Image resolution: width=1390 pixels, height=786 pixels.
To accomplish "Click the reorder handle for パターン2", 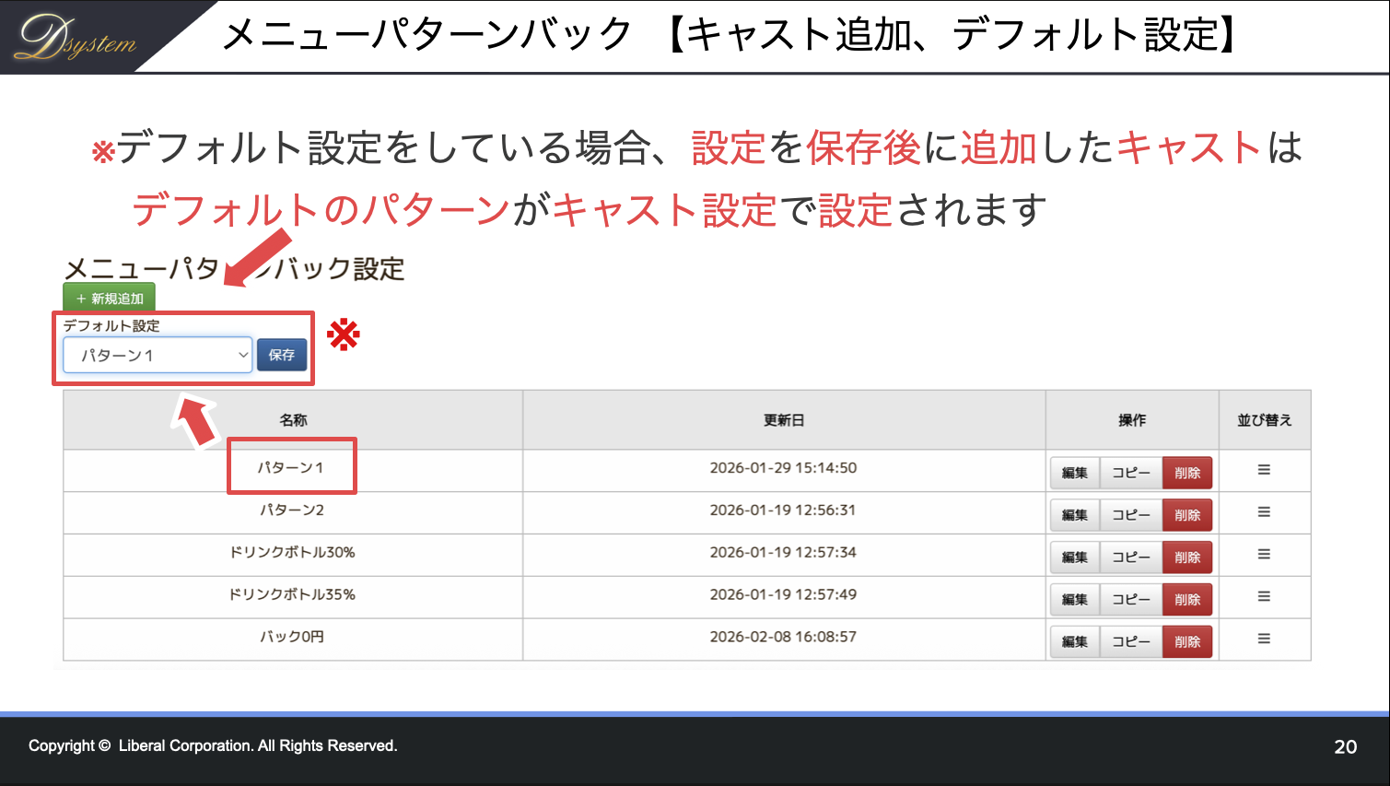I will [1264, 512].
